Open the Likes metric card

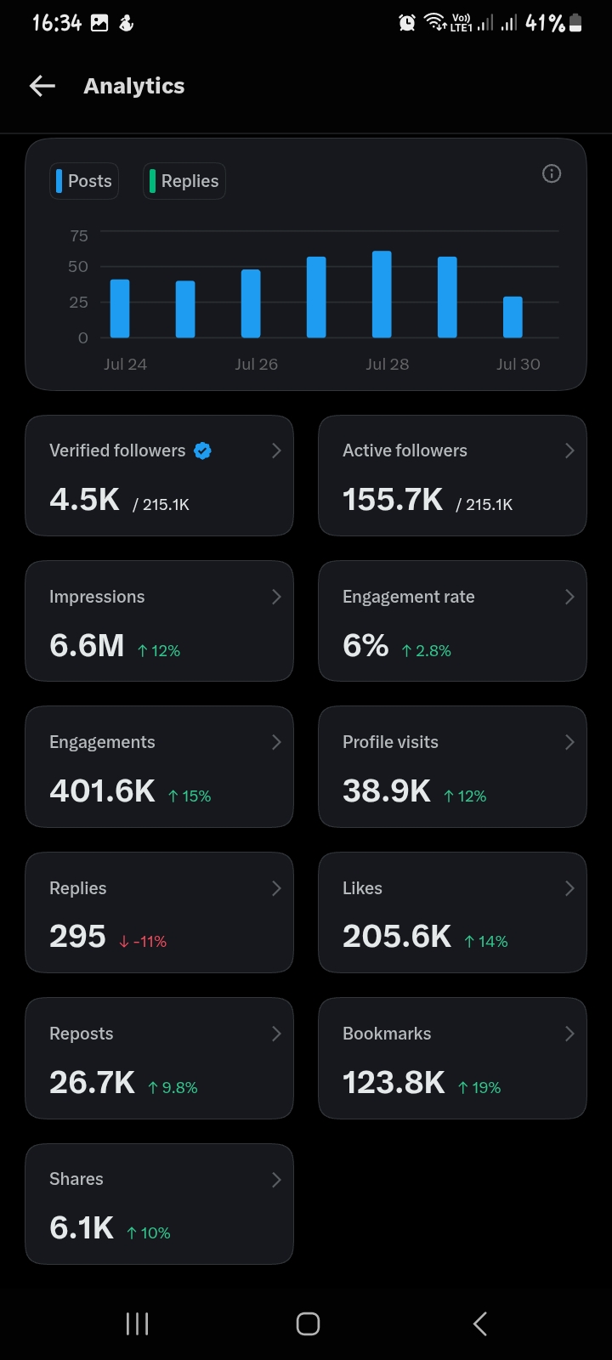452,912
